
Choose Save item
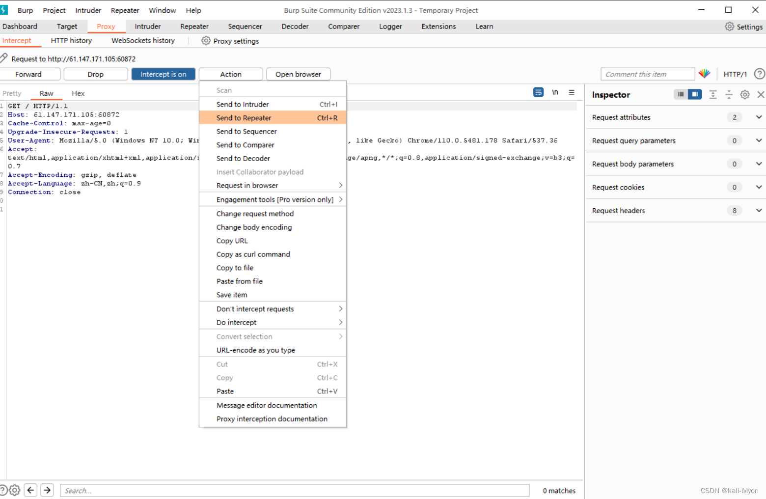tap(273, 295)
